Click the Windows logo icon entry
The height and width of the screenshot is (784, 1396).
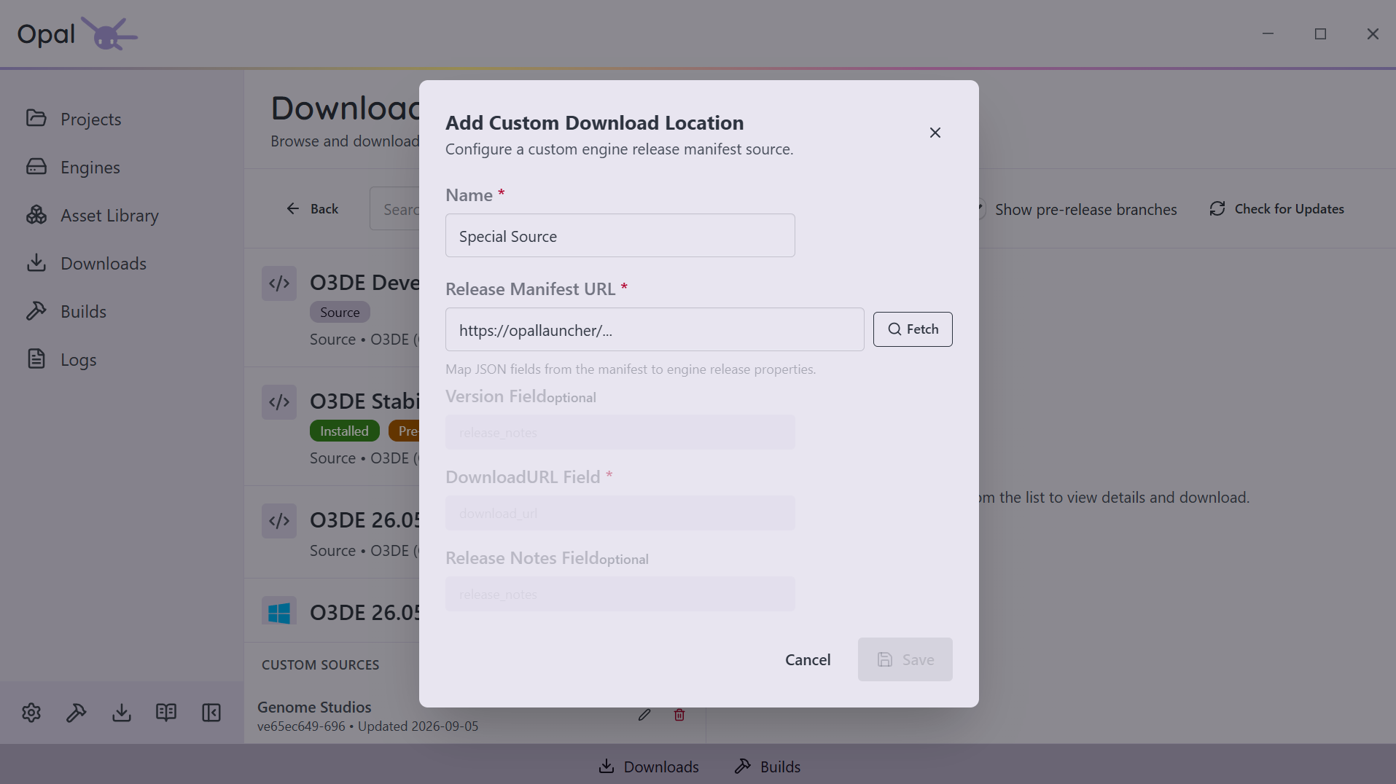click(279, 612)
